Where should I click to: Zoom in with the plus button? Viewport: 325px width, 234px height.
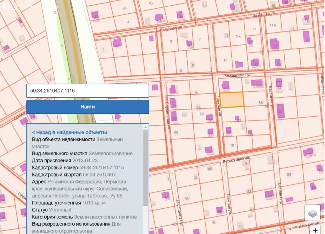tap(315, 230)
